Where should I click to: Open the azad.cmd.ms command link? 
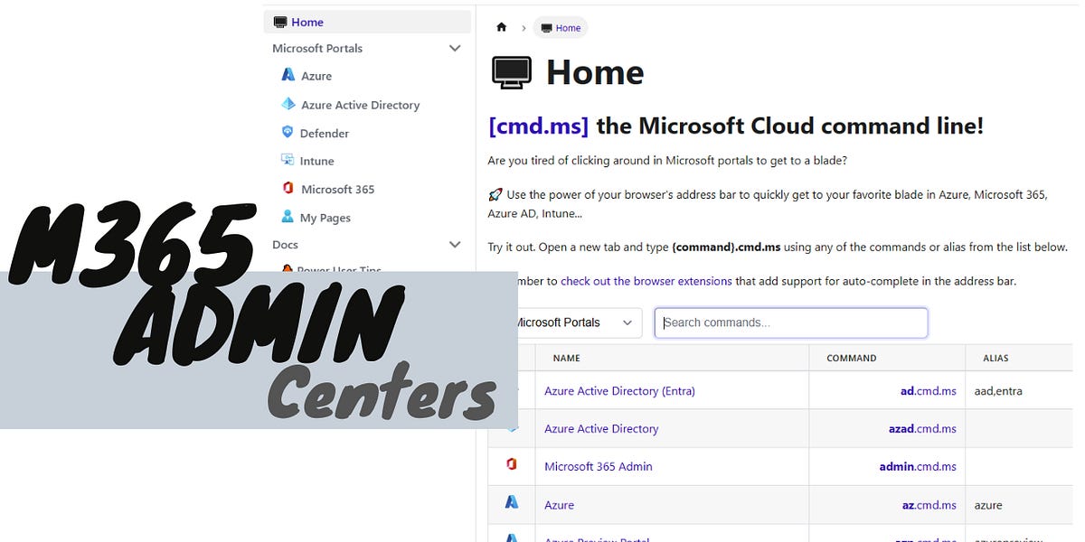pos(922,428)
